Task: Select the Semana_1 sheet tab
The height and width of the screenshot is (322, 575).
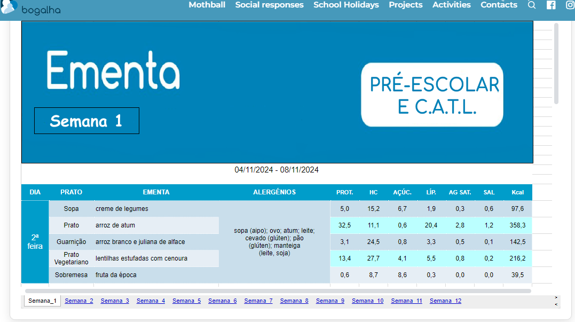Action: click(42, 301)
